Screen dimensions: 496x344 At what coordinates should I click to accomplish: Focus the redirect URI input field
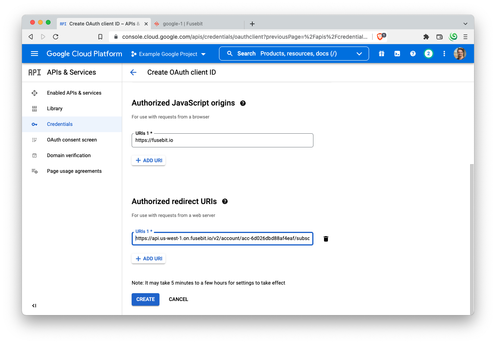(x=223, y=238)
